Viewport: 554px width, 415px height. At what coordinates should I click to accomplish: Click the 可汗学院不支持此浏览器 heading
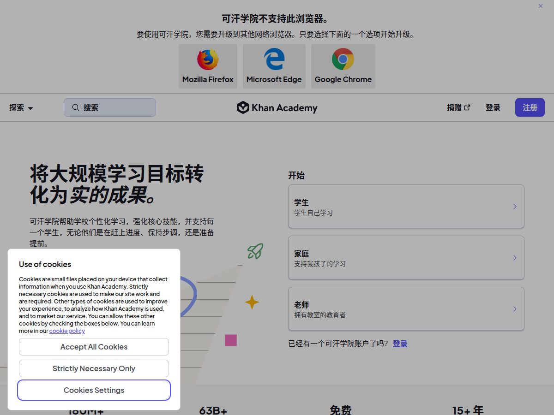coord(277,19)
